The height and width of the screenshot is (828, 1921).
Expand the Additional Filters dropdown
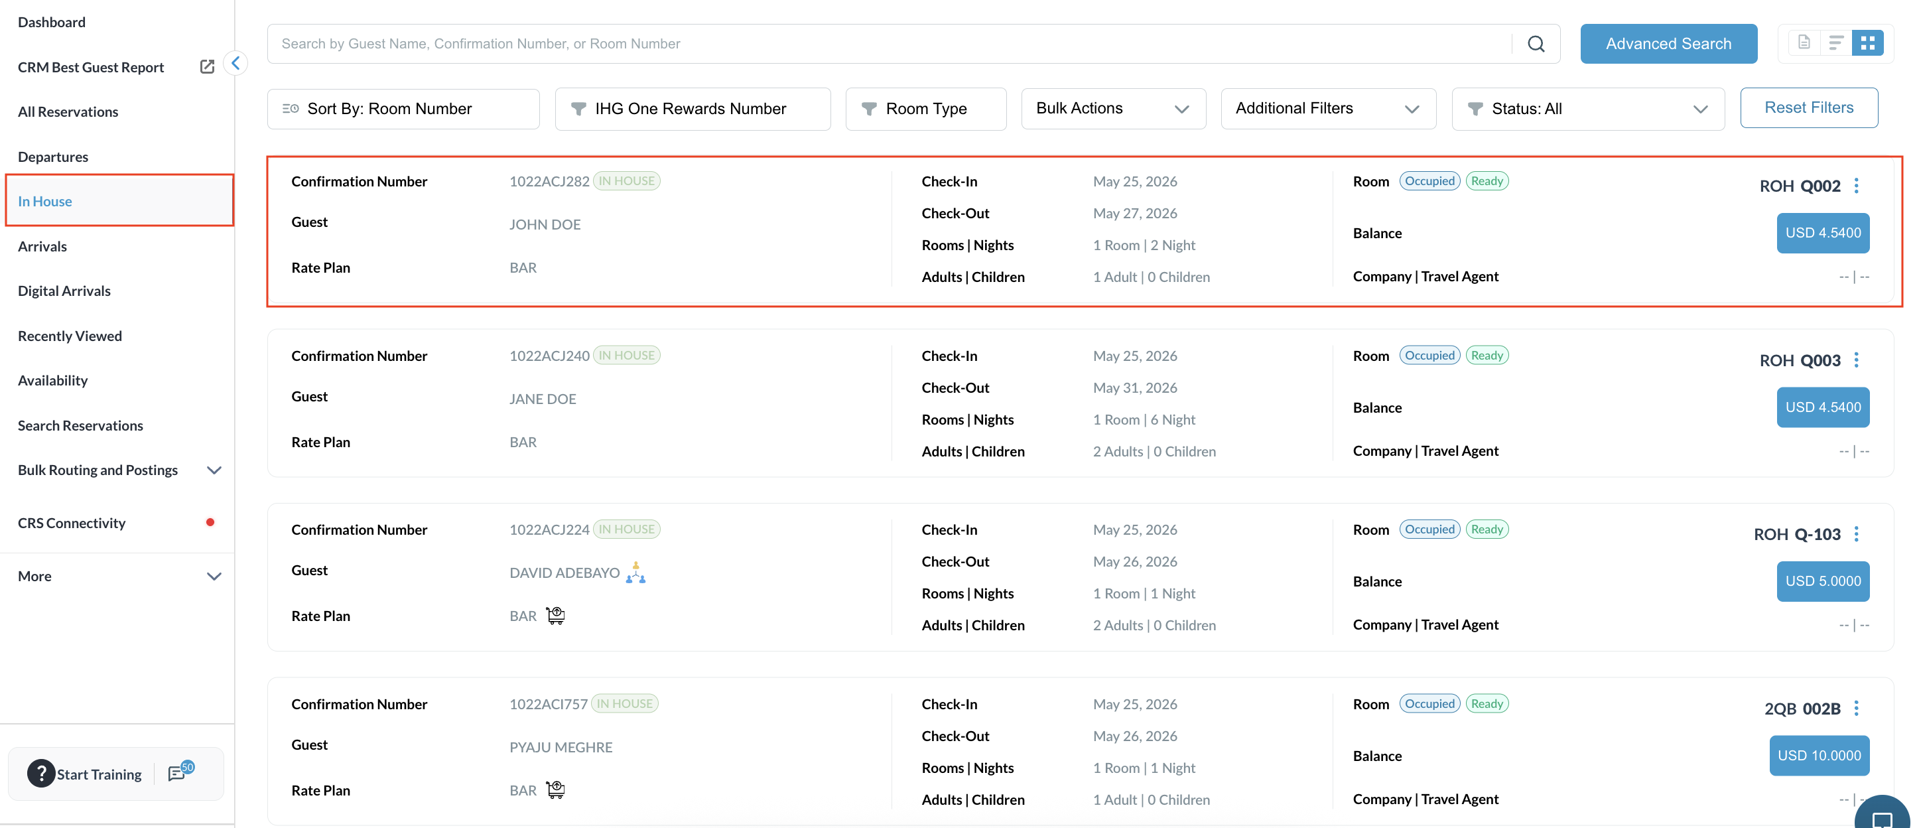click(x=1328, y=109)
